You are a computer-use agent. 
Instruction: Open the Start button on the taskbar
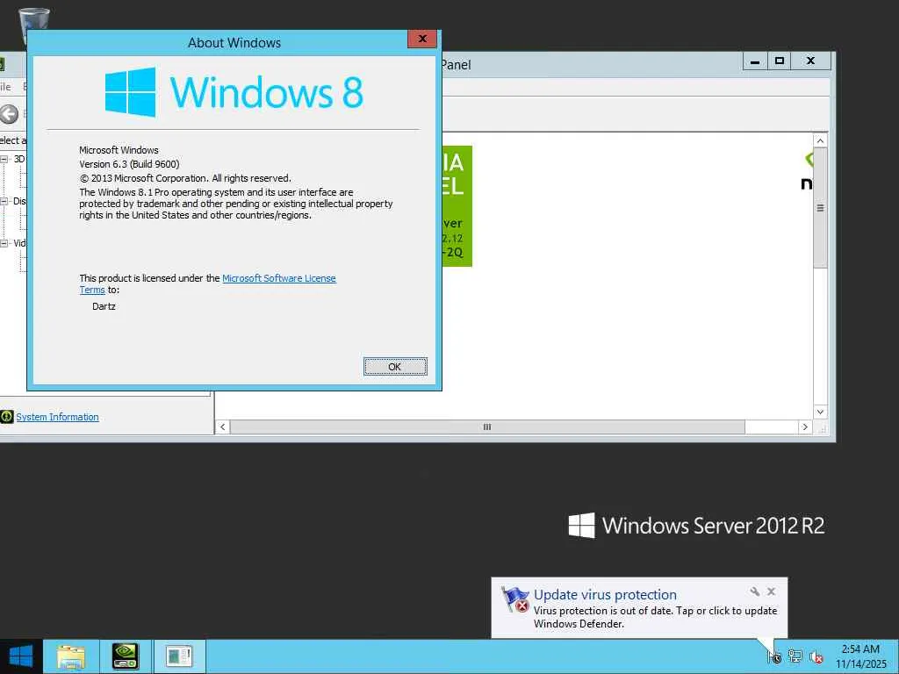pyautogui.click(x=21, y=656)
